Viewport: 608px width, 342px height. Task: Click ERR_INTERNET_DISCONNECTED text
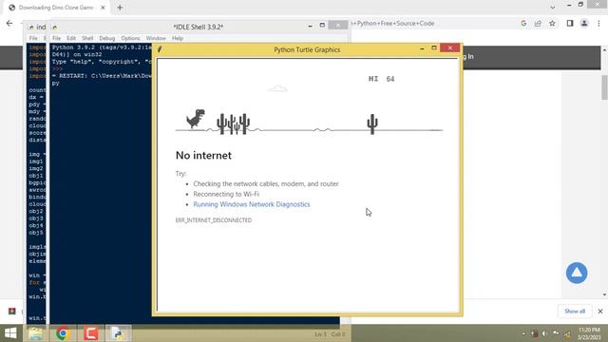point(214,220)
